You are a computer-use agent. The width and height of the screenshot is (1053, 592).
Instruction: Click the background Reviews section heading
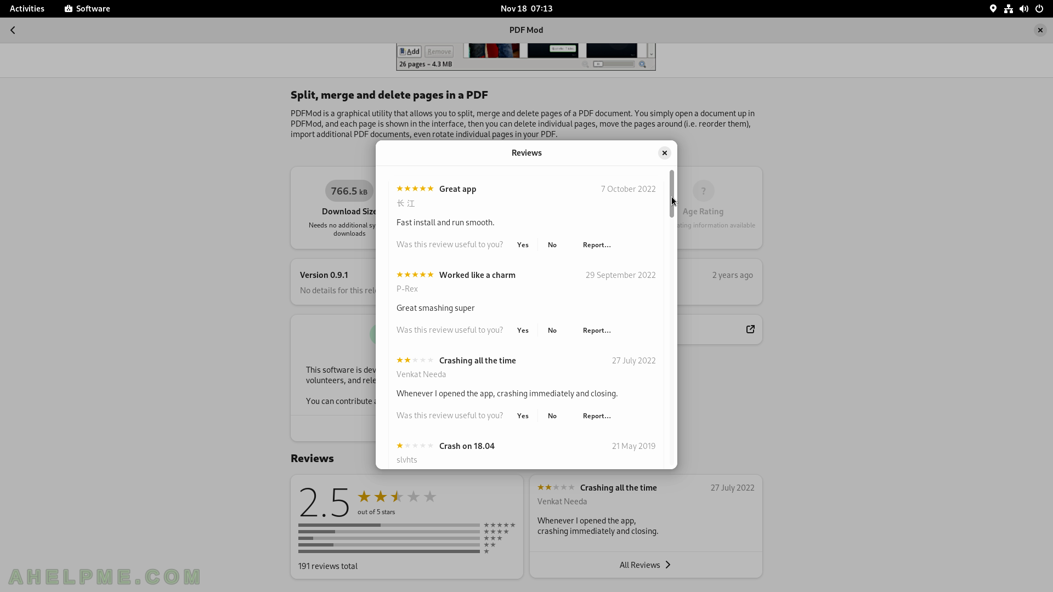[312, 458]
